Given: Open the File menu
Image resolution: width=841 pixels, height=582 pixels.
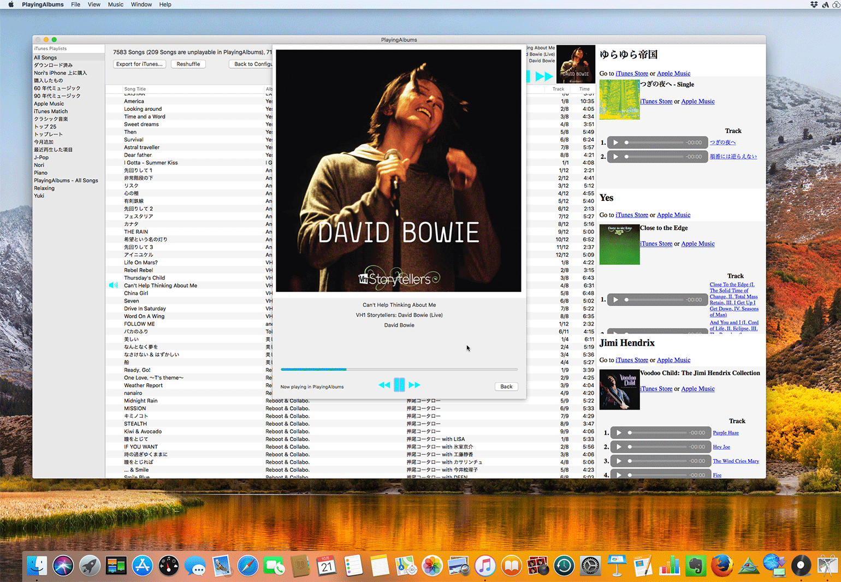Looking at the screenshot, I should [x=76, y=4].
